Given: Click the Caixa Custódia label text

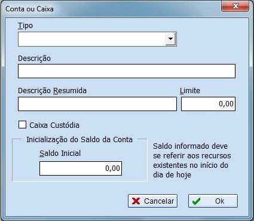Looking at the screenshot, I should tap(54, 125).
